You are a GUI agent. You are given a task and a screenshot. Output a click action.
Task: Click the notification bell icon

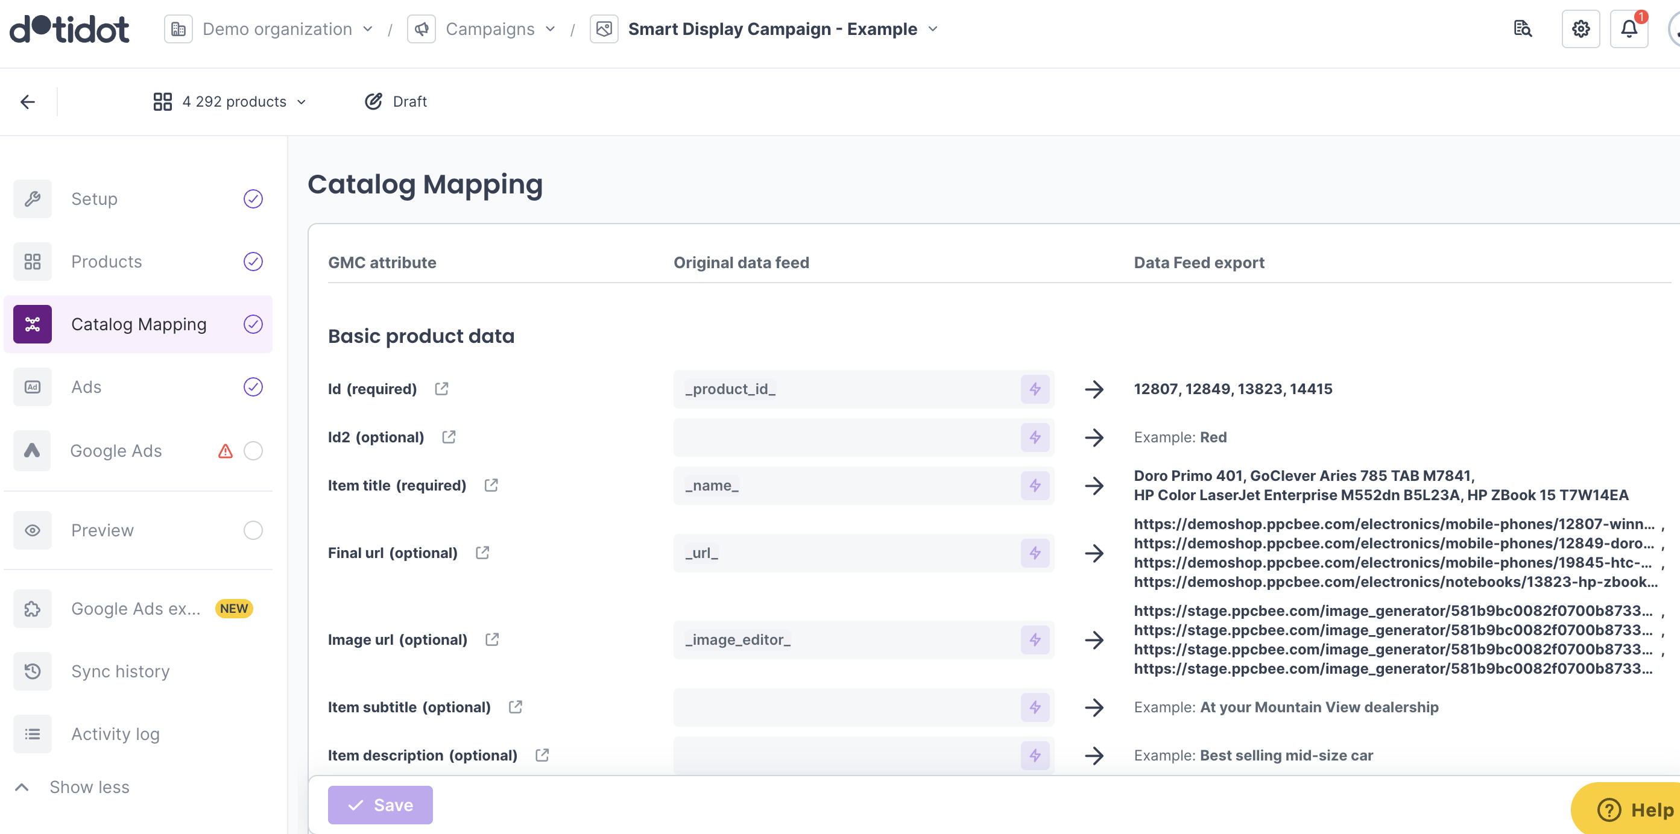[1629, 29]
